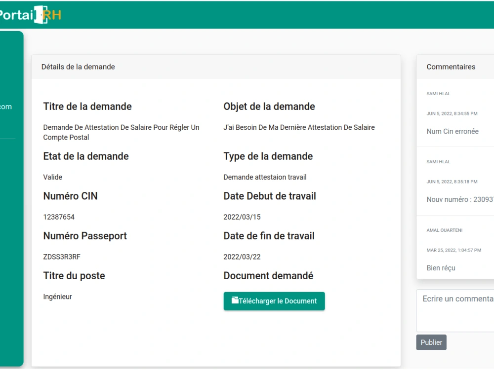Click the Commentaires panel header
The width and height of the screenshot is (494, 370).
(x=455, y=67)
